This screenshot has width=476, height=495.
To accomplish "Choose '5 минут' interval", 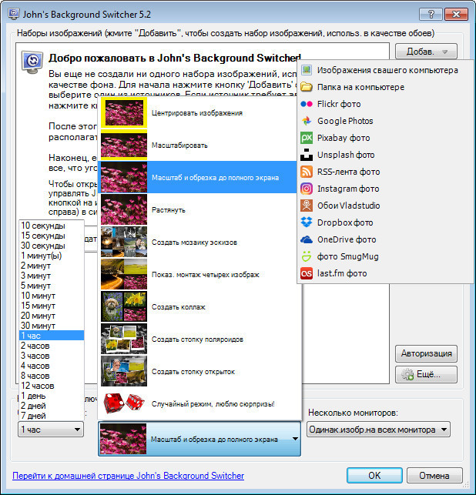I will click(x=52, y=286).
